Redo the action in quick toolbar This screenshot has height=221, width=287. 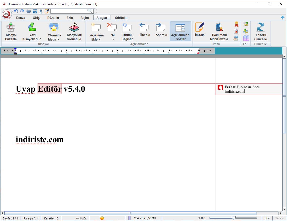(x=22, y=11)
